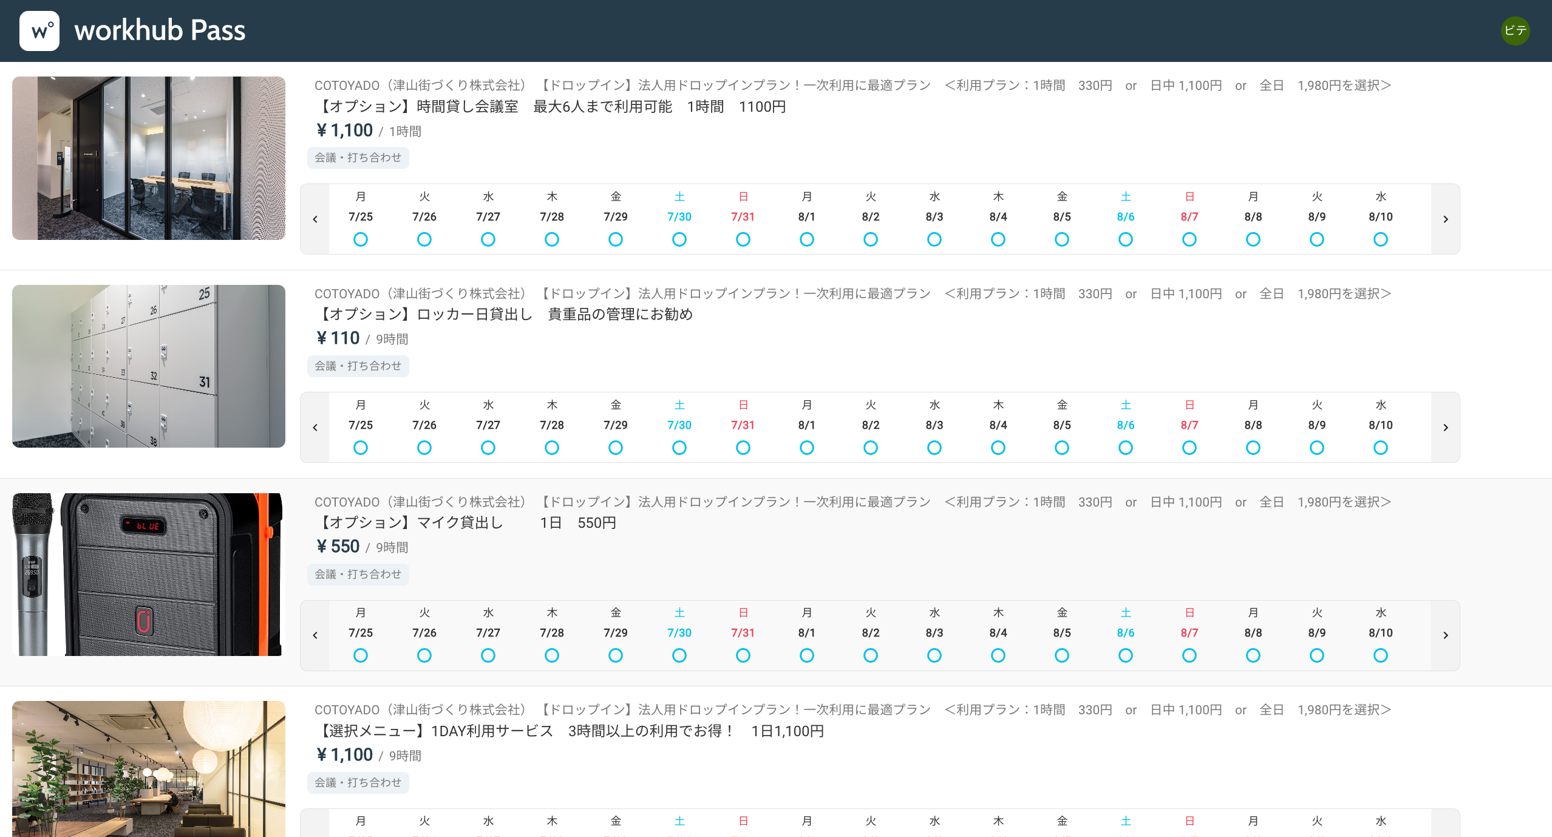Advance the meeting room calendar to later dates
This screenshot has height=837, width=1552.
[1446, 219]
